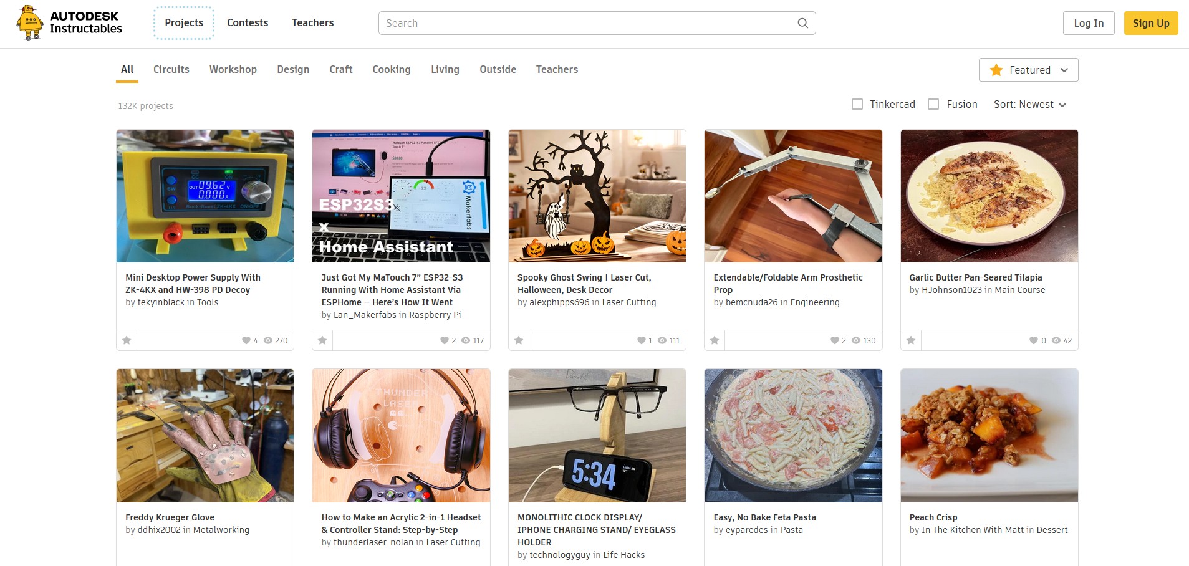Click star icon on ESP32-S3 Home Assistant card

point(322,340)
